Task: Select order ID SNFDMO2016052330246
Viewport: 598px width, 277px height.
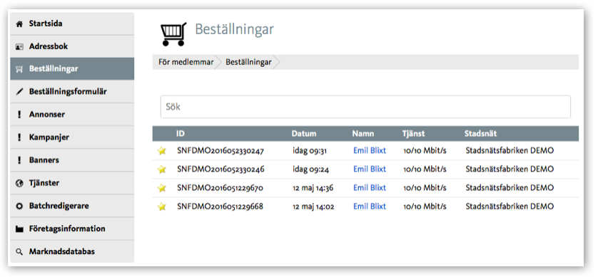Action: [221, 169]
